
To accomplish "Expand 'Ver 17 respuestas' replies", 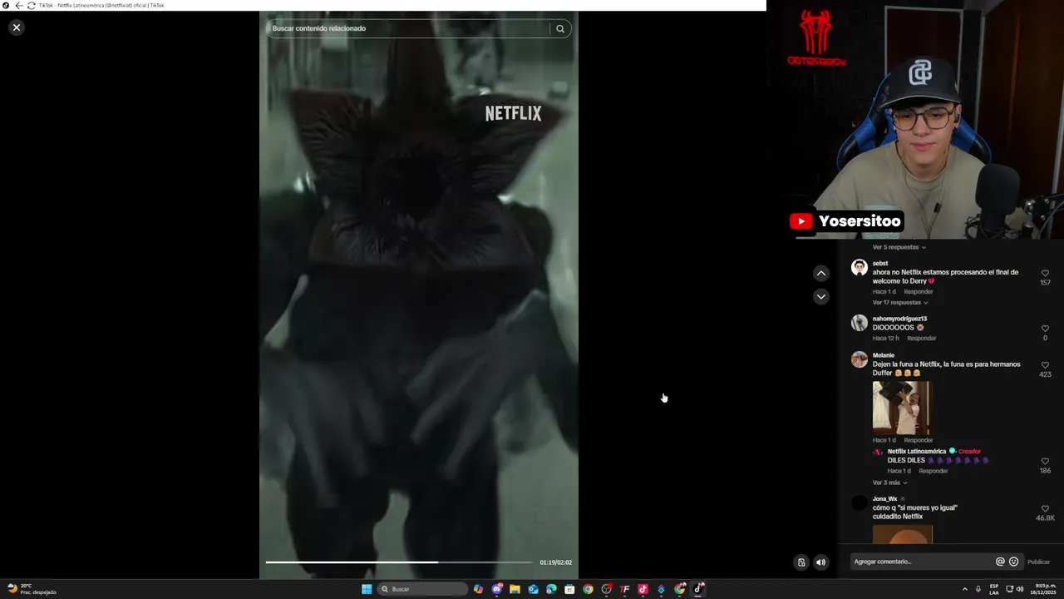I will pos(900,302).
